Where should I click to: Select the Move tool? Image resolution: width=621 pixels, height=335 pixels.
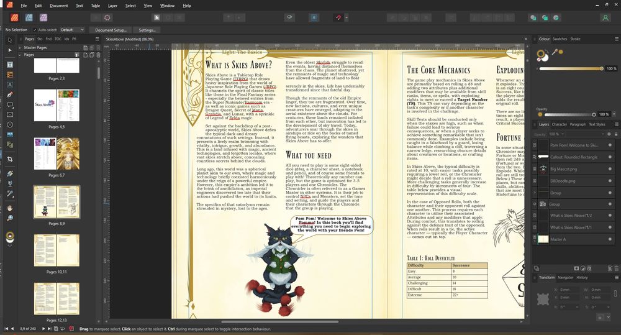coord(10,40)
